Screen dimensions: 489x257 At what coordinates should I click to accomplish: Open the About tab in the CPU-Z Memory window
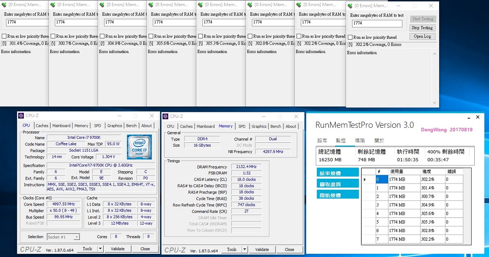(291, 127)
